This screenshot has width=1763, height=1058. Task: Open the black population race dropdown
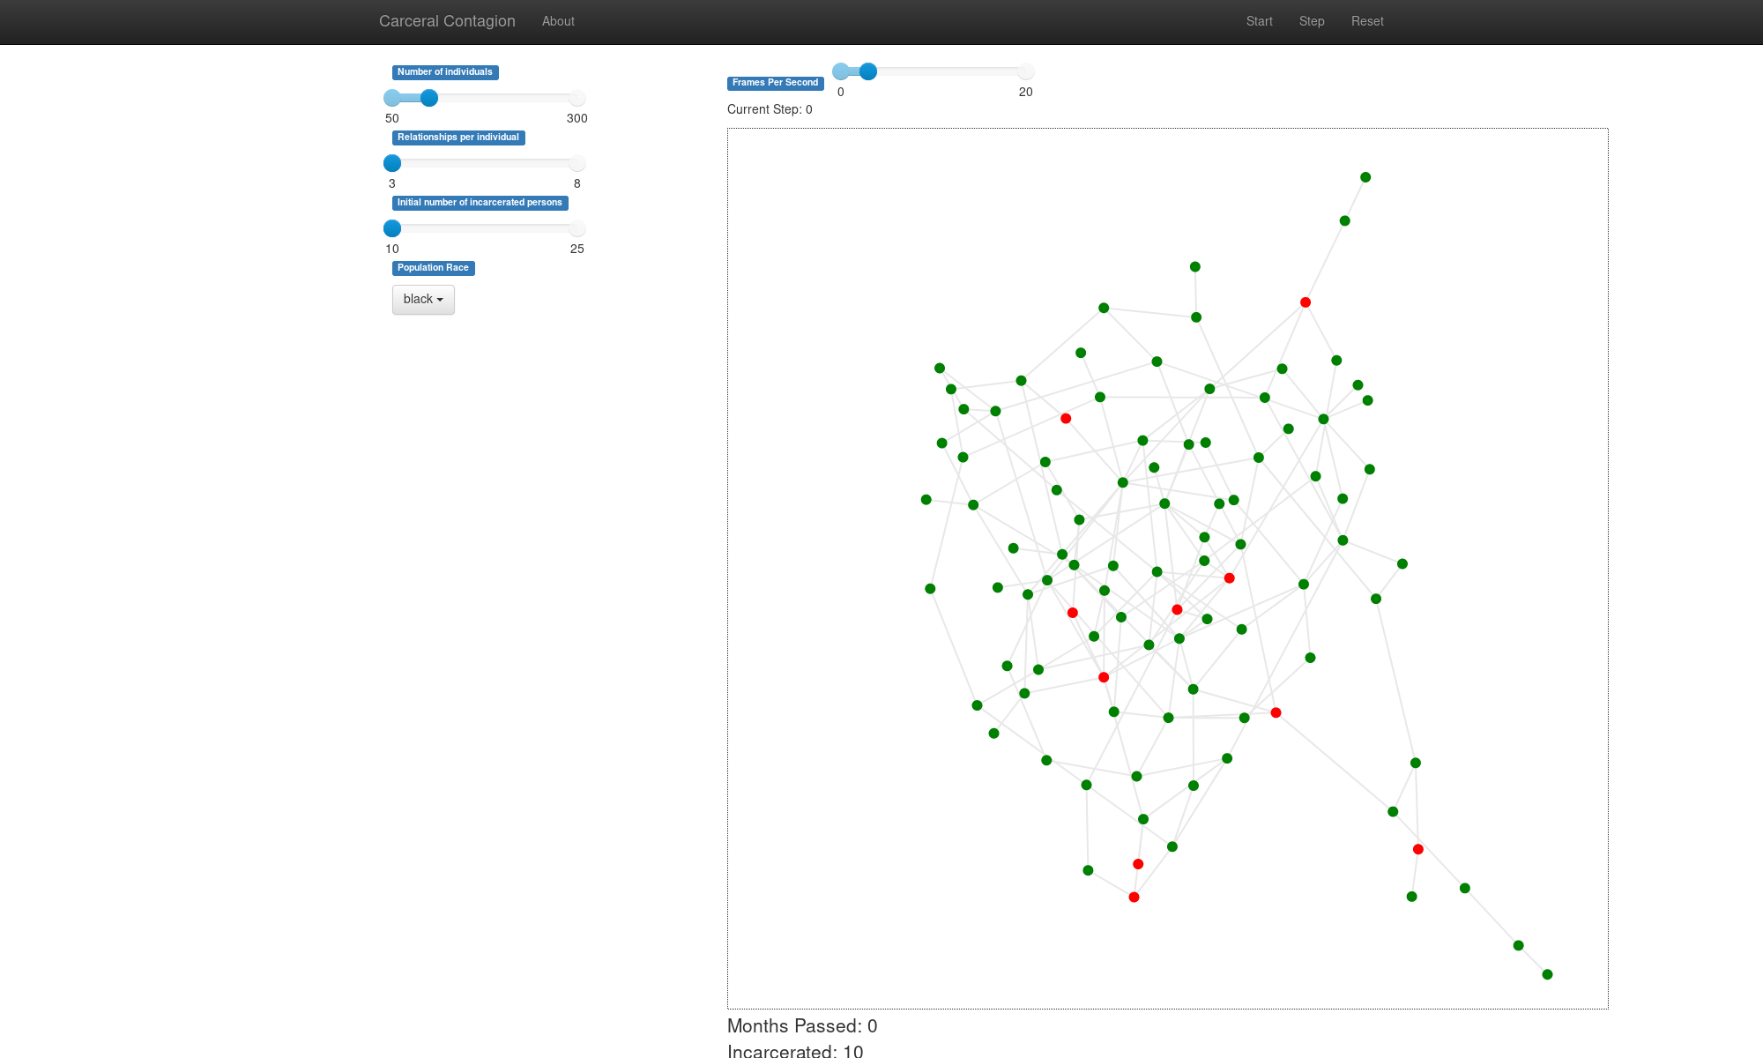pos(423,300)
